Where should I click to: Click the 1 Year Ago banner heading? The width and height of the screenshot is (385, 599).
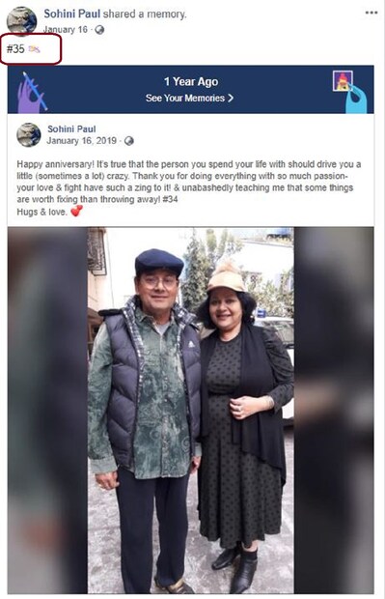click(191, 81)
